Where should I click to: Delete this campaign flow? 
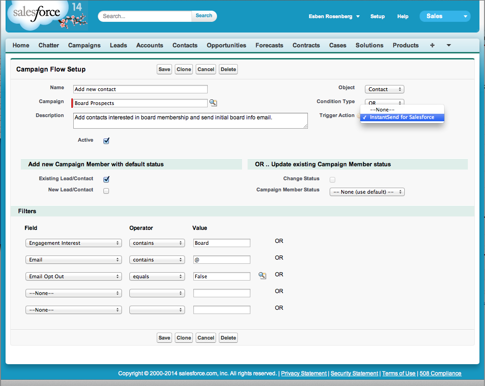click(228, 69)
